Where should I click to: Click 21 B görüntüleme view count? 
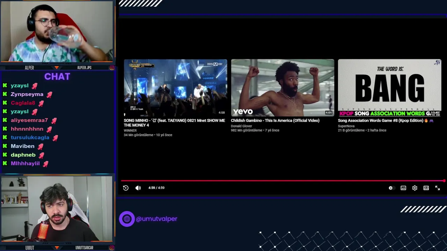[352, 130]
